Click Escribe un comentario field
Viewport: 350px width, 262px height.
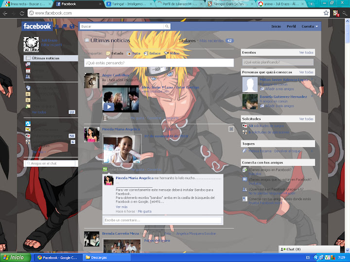point(163,220)
